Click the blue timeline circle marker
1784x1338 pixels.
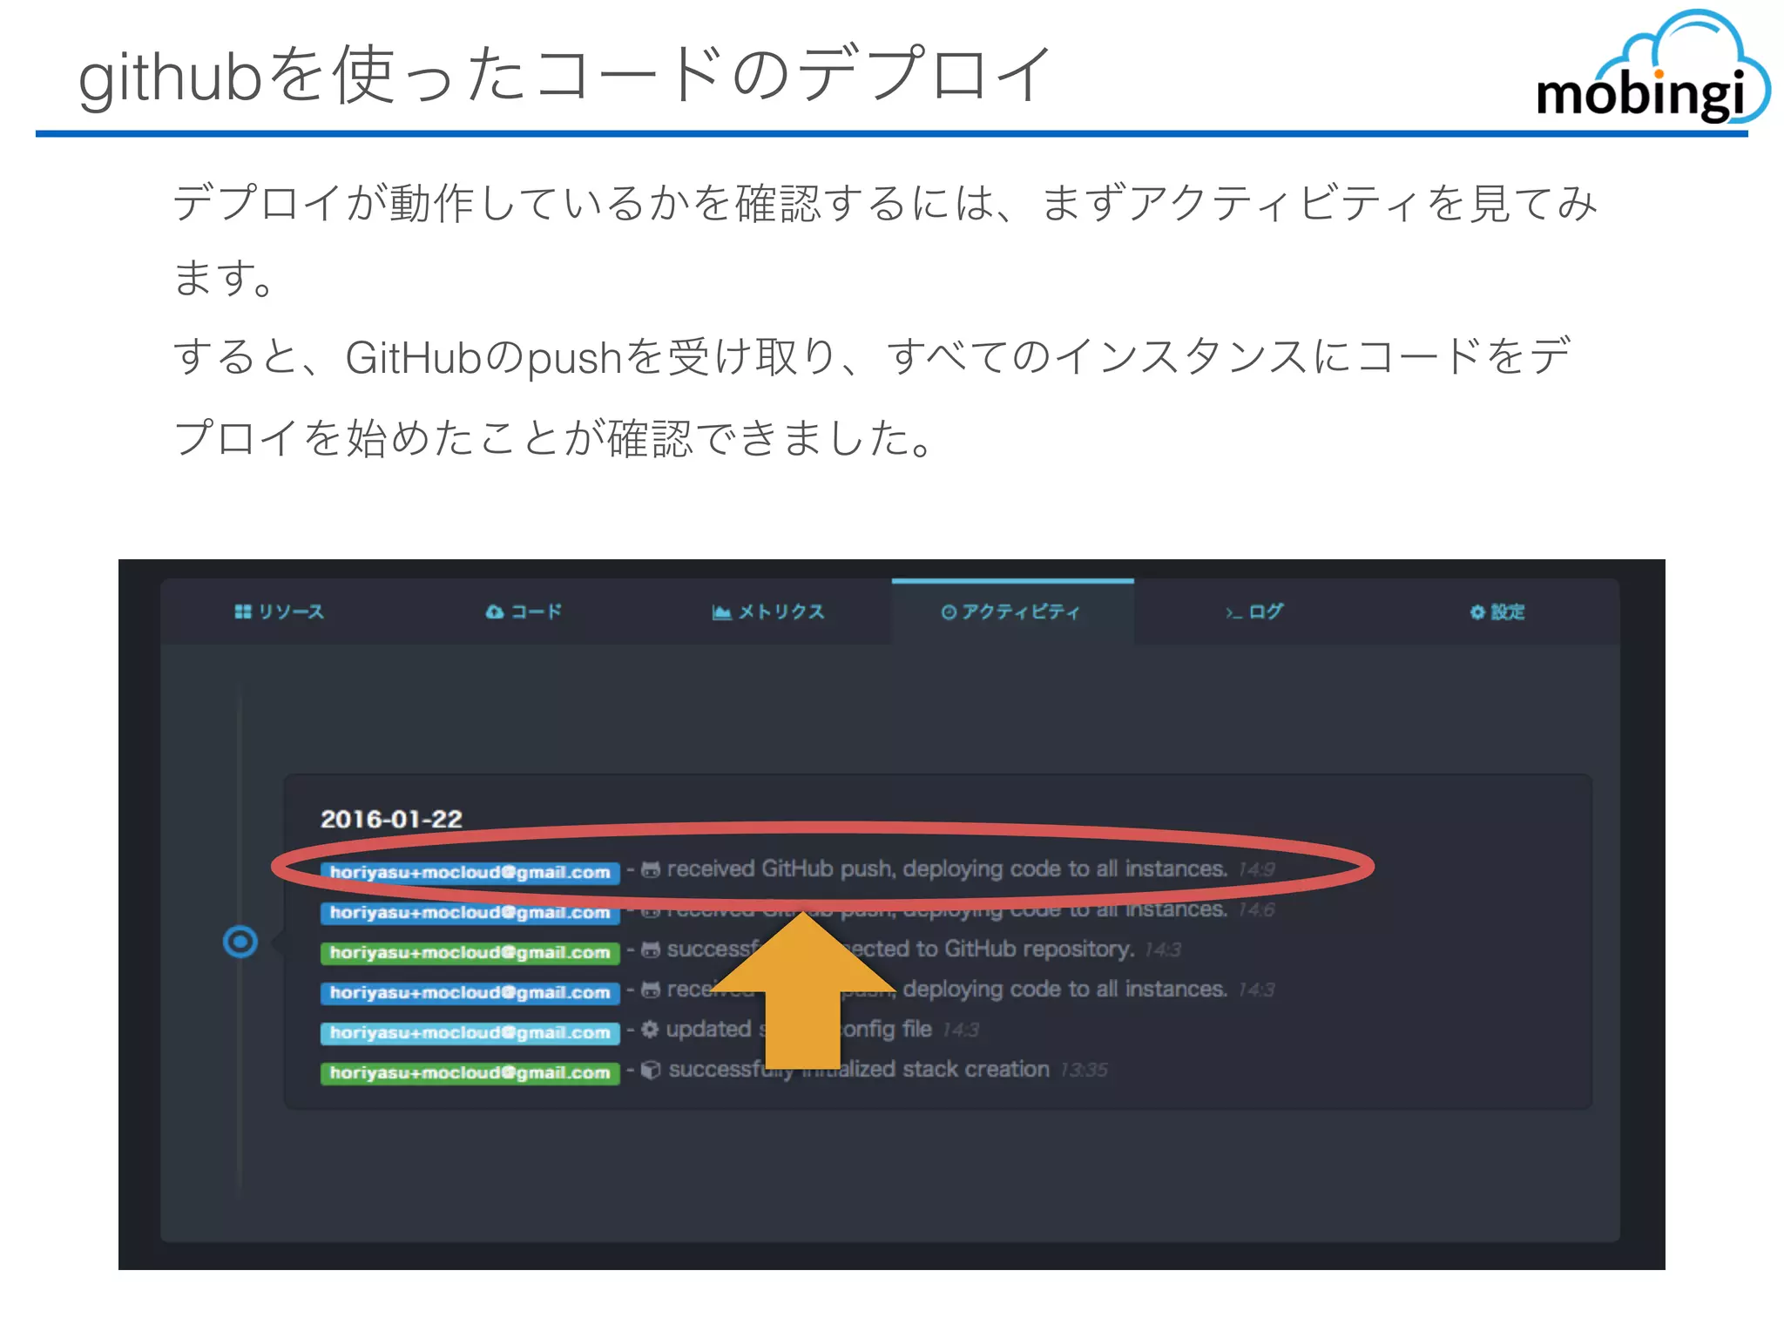click(240, 942)
